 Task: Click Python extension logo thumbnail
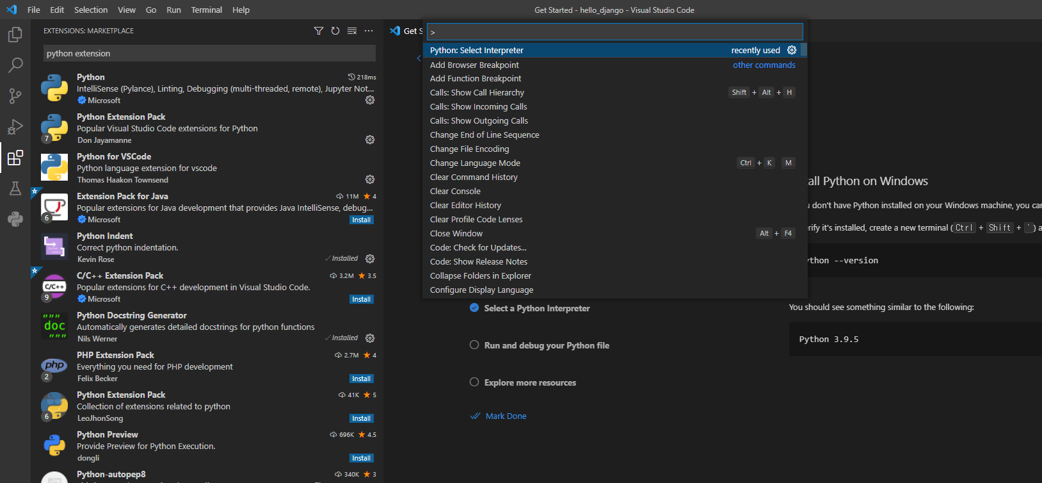click(54, 88)
